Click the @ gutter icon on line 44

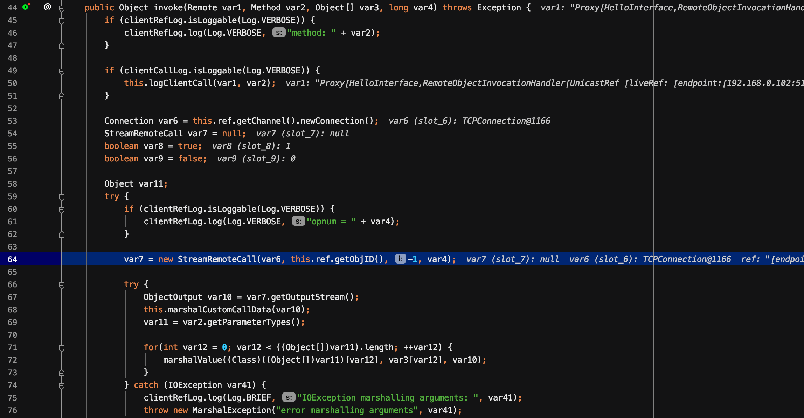click(x=48, y=7)
